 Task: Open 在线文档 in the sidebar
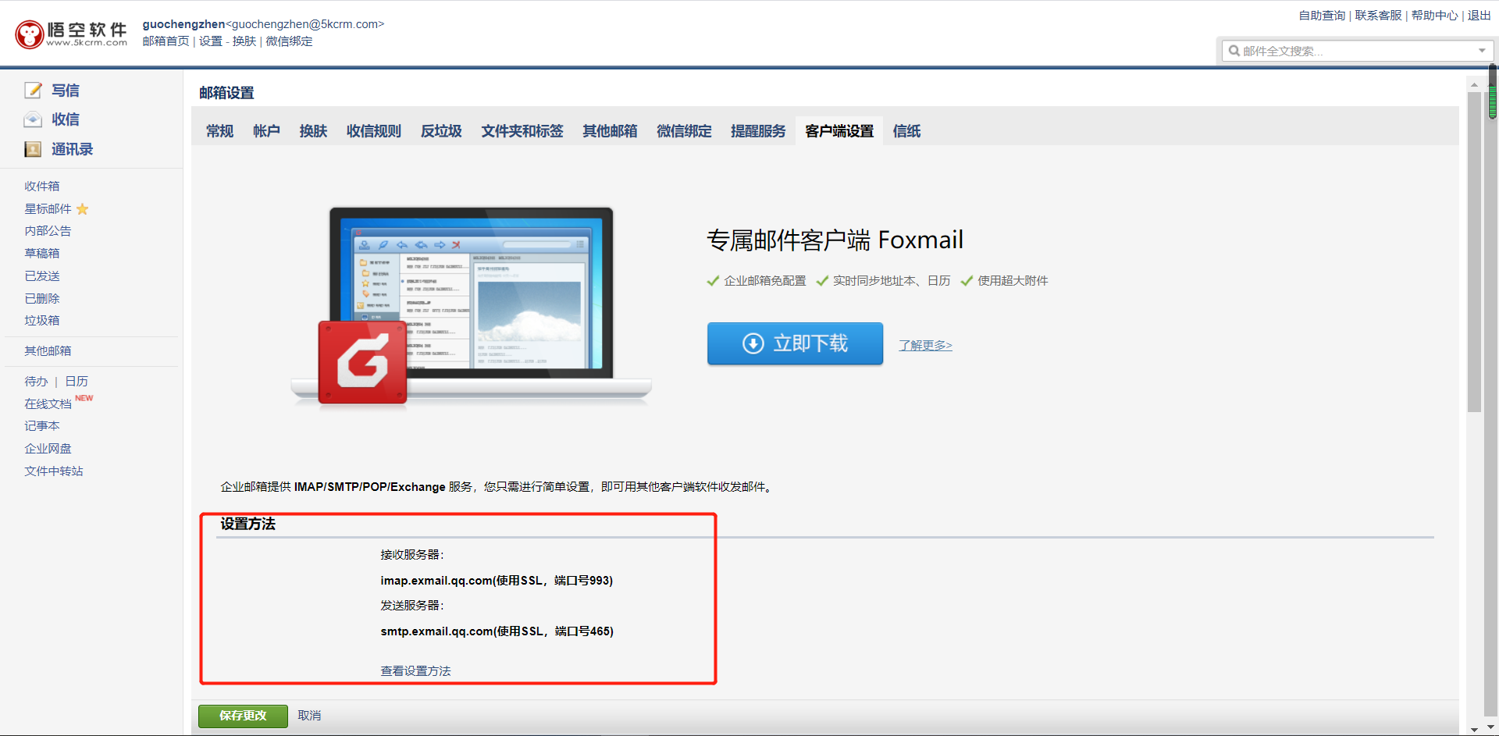[x=48, y=404]
